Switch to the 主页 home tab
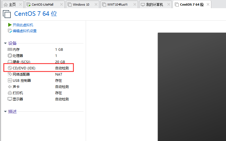 [10, 5]
